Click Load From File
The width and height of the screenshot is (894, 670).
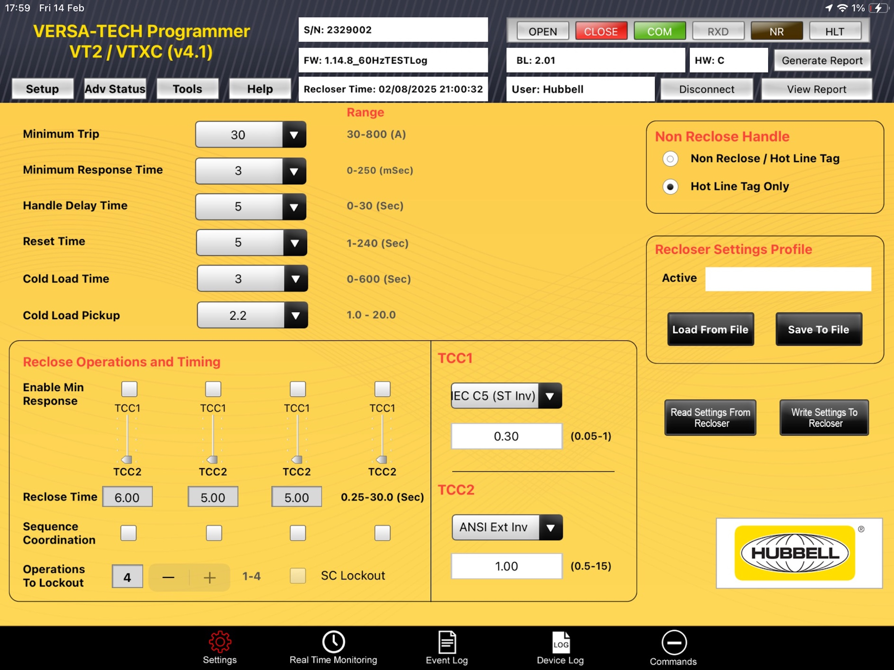[x=710, y=329]
